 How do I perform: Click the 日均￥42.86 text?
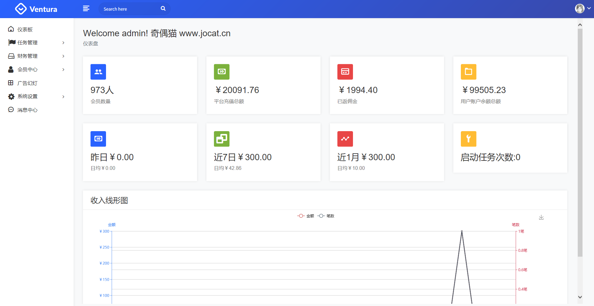(228, 168)
